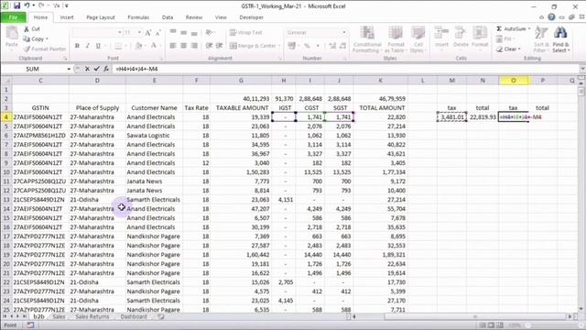Expand the Clipboard group dialog launcher
586x330 pixels.
tap(65, 59)
